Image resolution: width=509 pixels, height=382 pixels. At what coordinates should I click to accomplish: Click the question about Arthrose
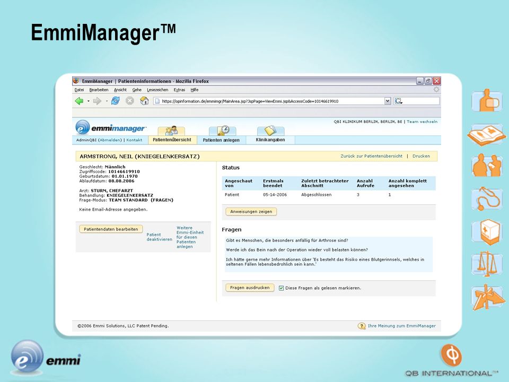tap(287, 240)
